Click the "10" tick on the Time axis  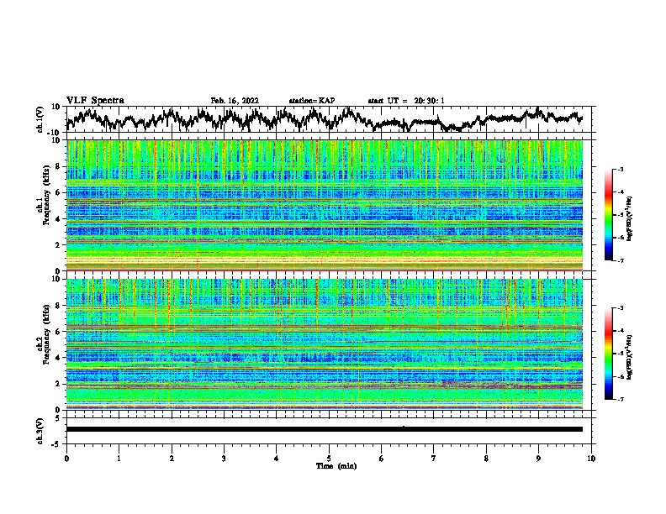click(x=591, y=459)
